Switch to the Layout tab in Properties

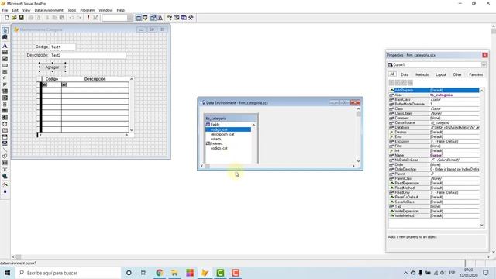[441, 74]
